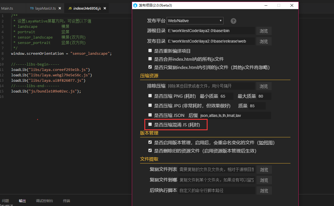Click the 复制文件列表 input field

[216, 169]
